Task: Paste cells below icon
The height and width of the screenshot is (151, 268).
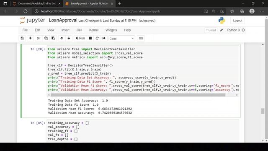Action: coord(53,38)
